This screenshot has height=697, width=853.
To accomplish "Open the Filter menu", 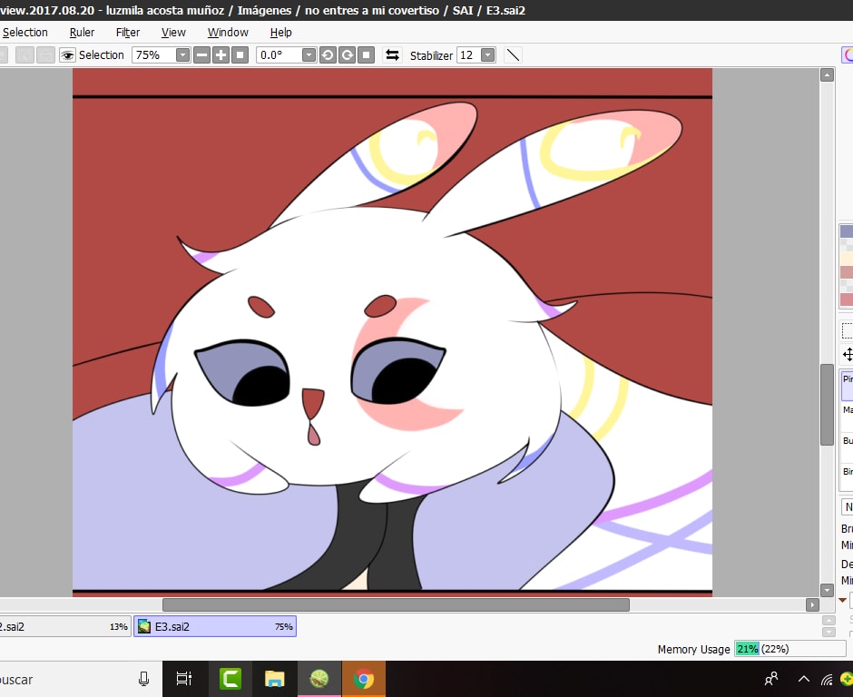I will pos(128,32).
